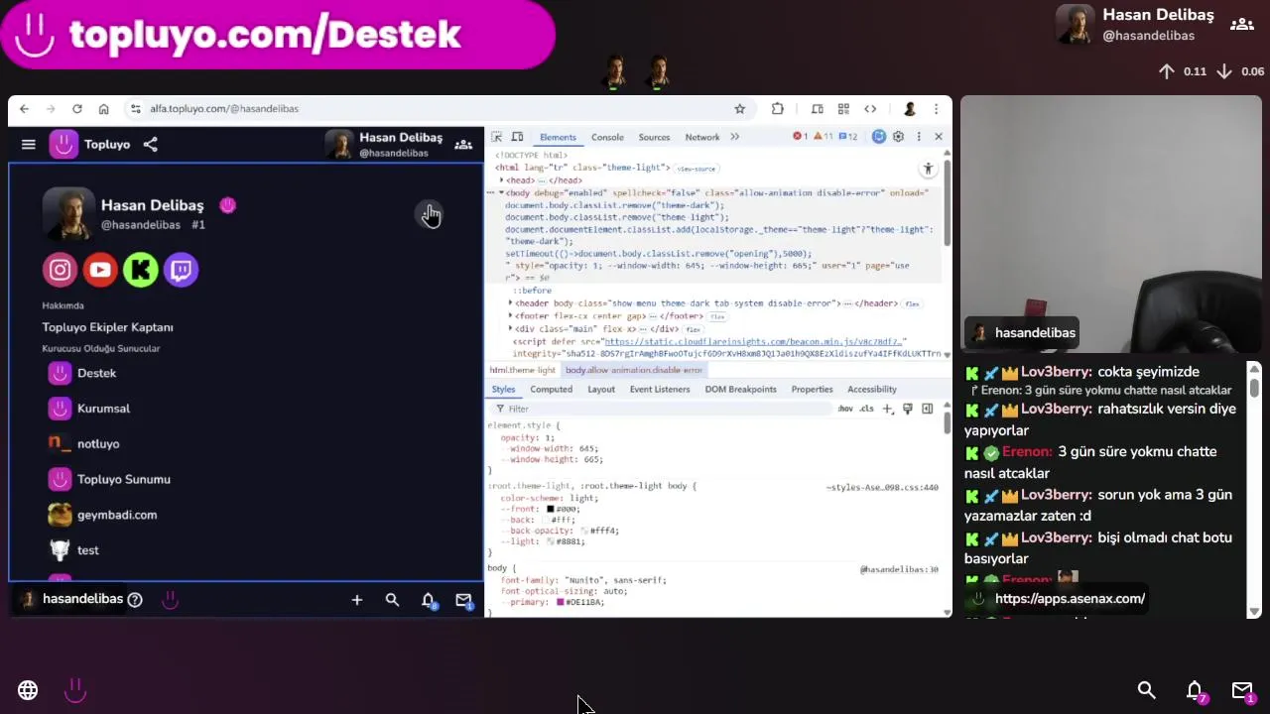Expand the div class main node
The height and width of the screenshot is (714, 1270).
click(511, 329)
